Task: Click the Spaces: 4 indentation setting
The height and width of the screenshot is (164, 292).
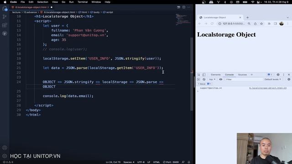Action: [129, 162]
